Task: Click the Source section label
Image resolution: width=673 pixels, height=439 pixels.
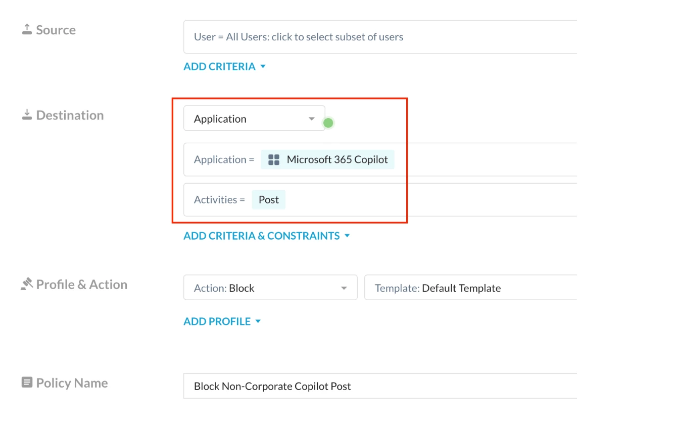Action: (56, 30)
